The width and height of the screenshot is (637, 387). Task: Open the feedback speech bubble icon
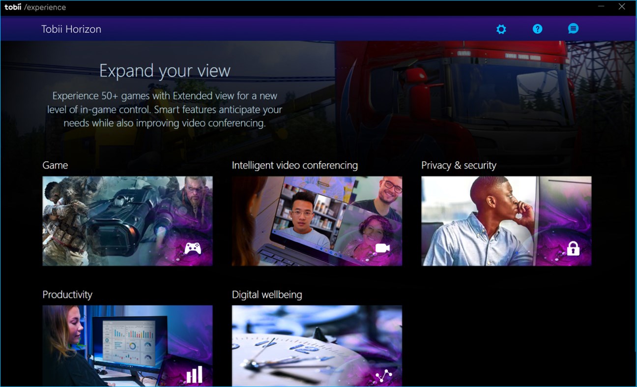click(573, 29)
